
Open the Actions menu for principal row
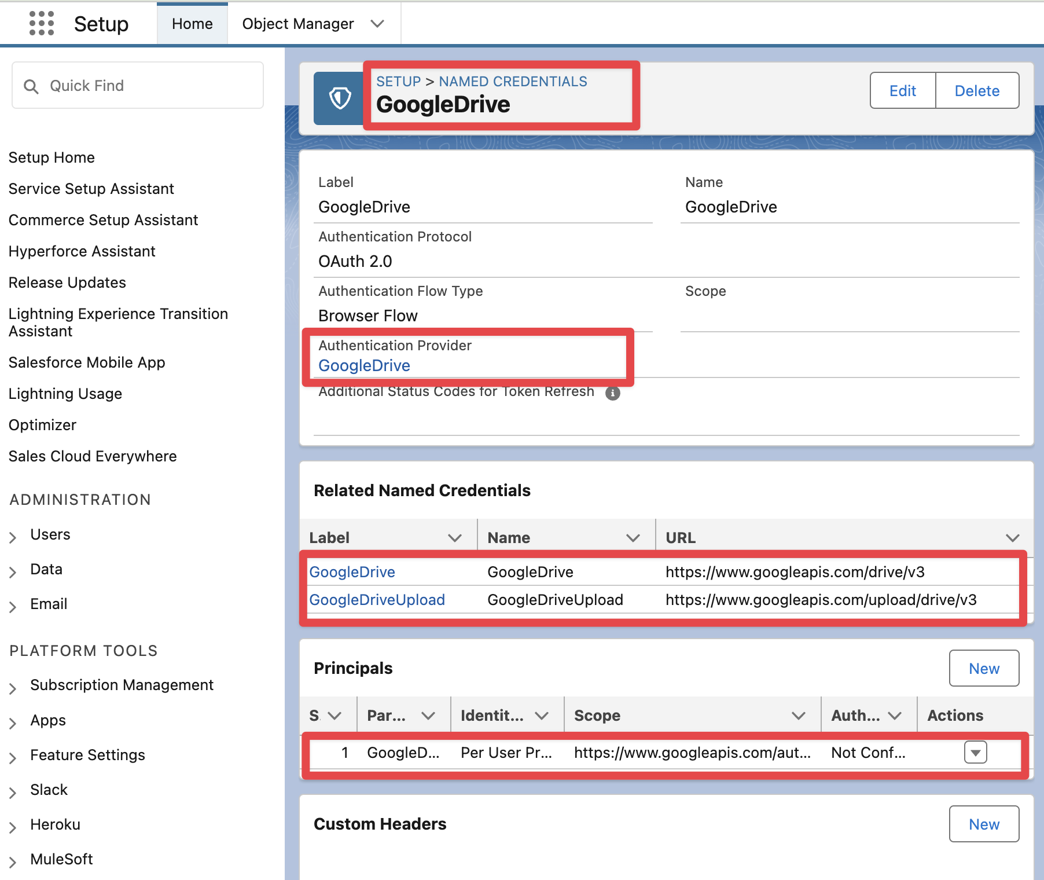[x=975, y=753]
